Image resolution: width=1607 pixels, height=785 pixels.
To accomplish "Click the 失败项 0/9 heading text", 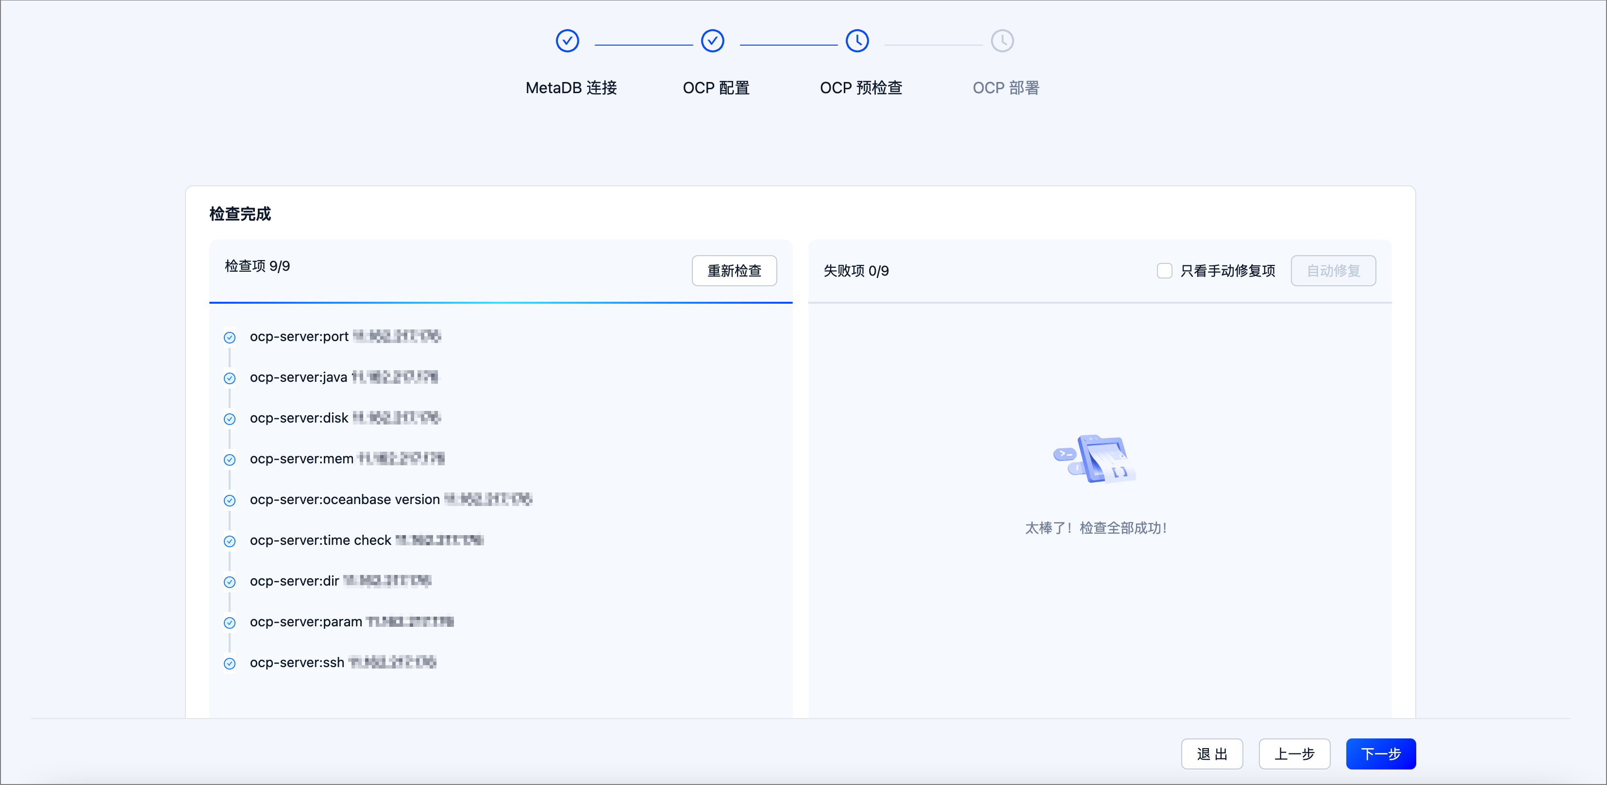I will (x=856, y=271).
